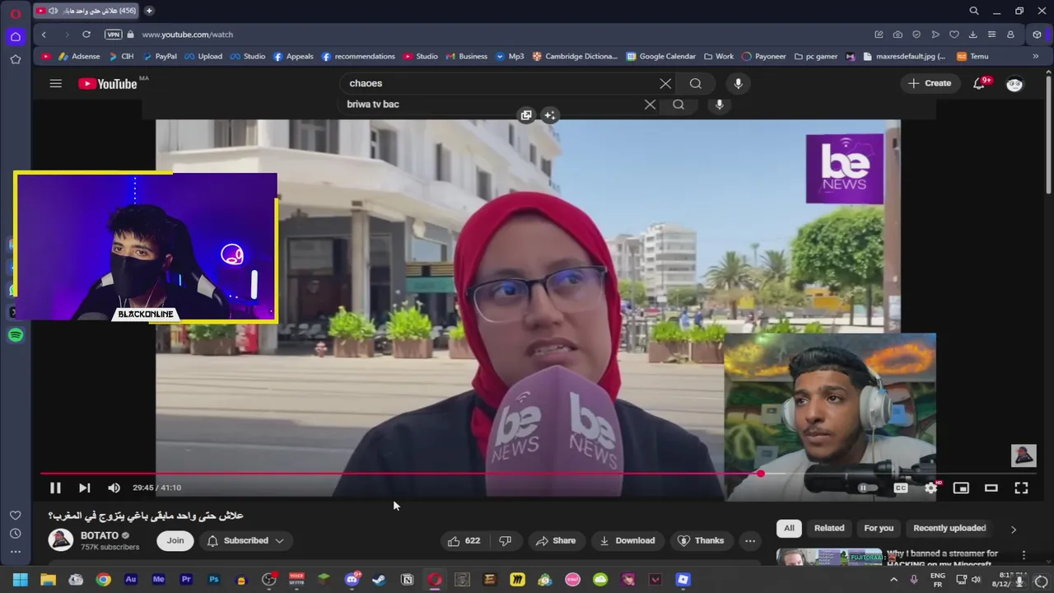The image size is (1054, 593).
Task: Download the video
Action: [627, 540]
